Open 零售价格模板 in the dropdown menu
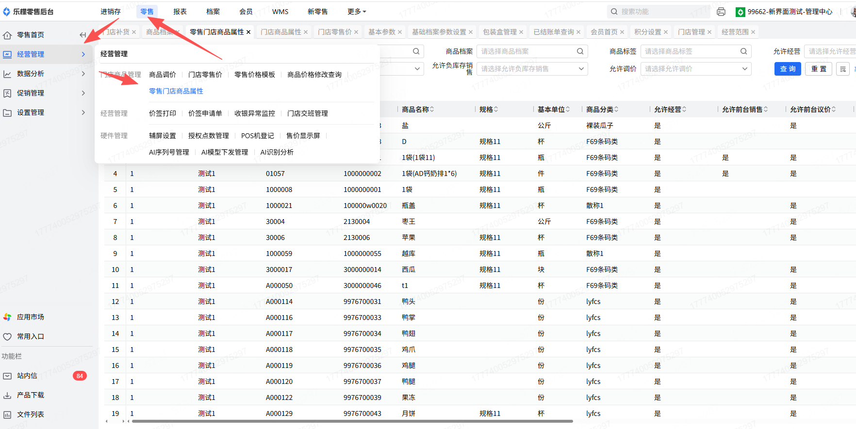Screen dimensions: 856x429 255,75
